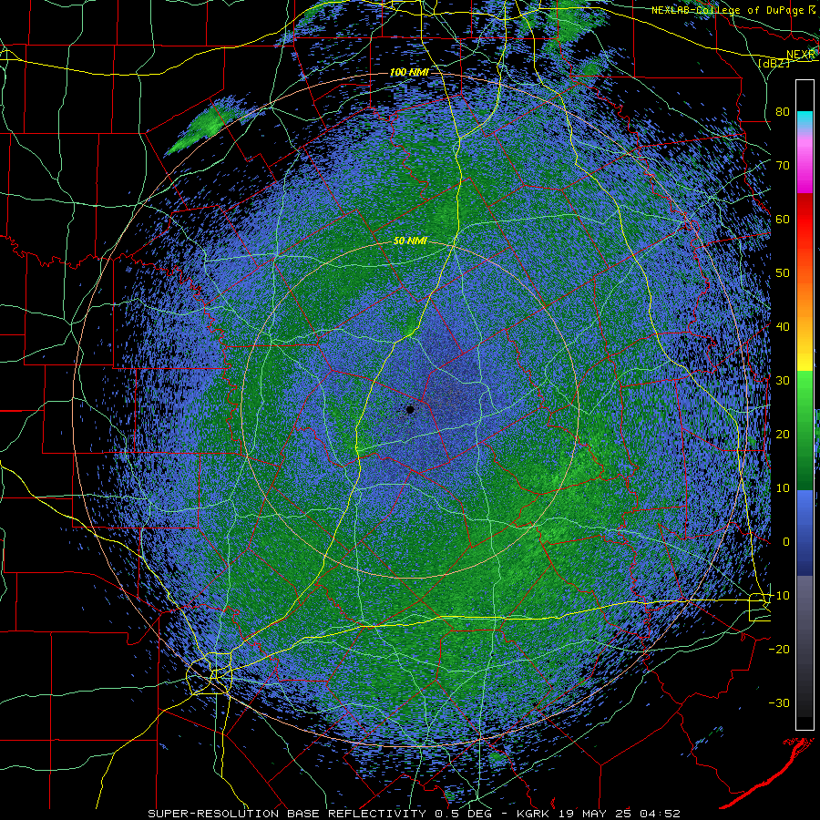The width and height of the screenshot is (820, 820).
Task: Click the 80 value on the color scale
Action: tap(783, 111)
